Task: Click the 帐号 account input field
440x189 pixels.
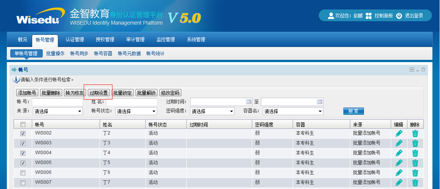Action: point(57,102)
